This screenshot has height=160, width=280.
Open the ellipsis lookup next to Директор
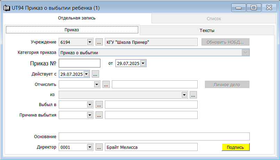[99, 147]
